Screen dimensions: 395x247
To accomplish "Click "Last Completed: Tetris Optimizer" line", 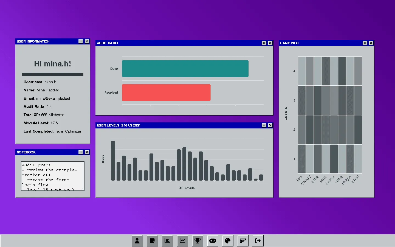I will coord(52,131).
